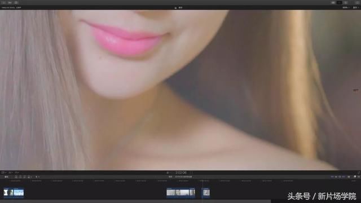This screenshot has height=203, width=361.
Task: Toggle video skimming in timeline toolbar
Action: (332, 176)
